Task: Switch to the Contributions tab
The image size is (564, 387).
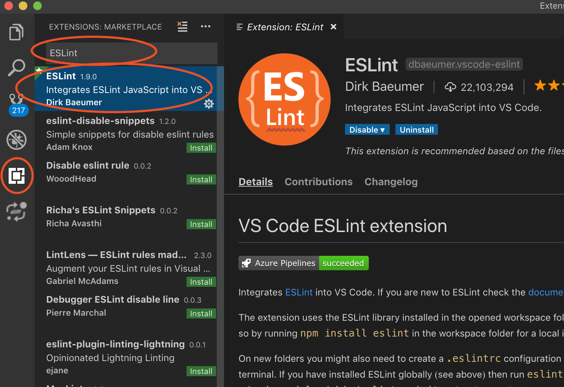Action: click(x=319, y=182)
